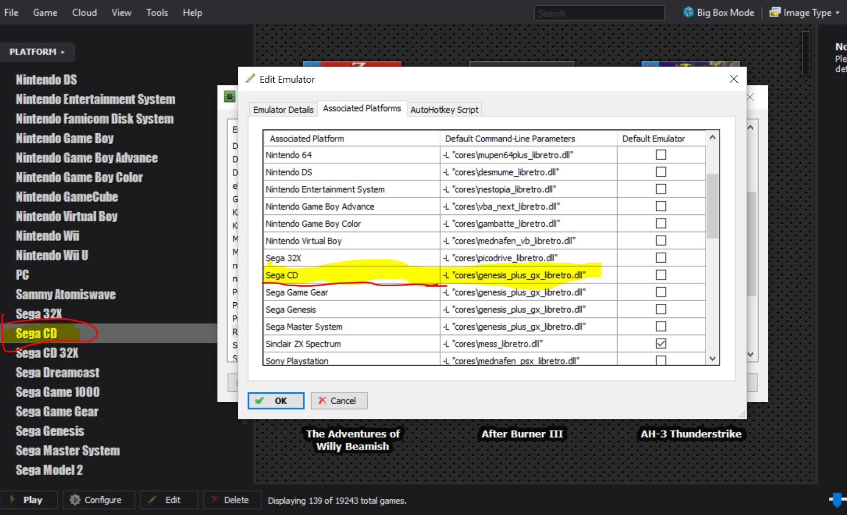Open the Tools menu
847x515 pixels.
pos(157,12)
